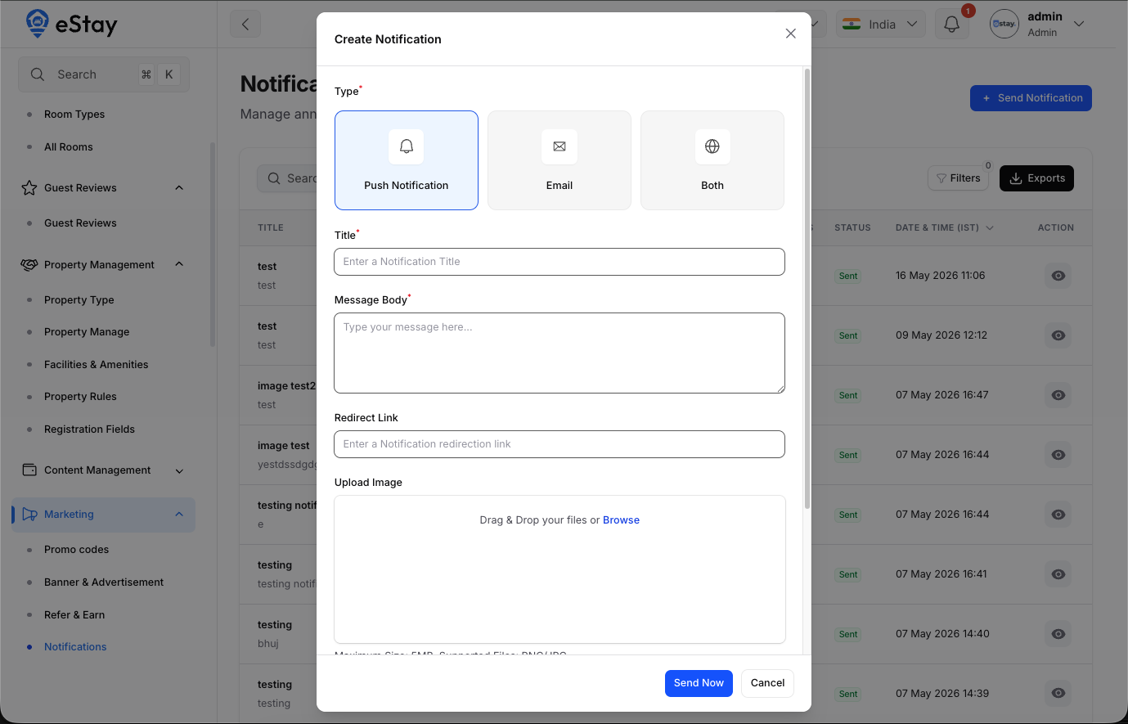The image size is (1128, 724).
Task: Click the Property Management handshake icon
Action: click(x=29, y=265)
